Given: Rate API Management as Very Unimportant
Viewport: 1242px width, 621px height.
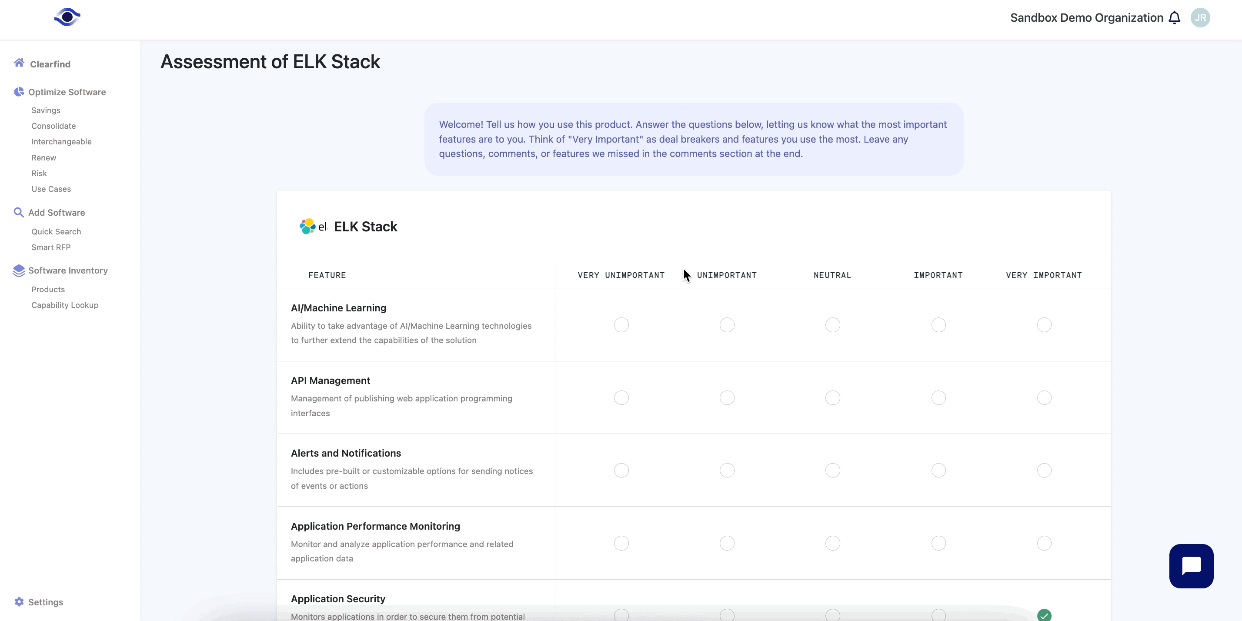Looking at the screenshot, I should point(621,398).
